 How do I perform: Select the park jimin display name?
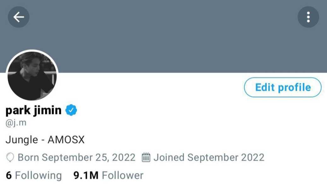coord(33,110)
